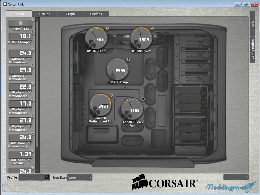Click the group badge on H110iGT Pump gauge
The height and width of the screenshot is (195, 260).
128,59
